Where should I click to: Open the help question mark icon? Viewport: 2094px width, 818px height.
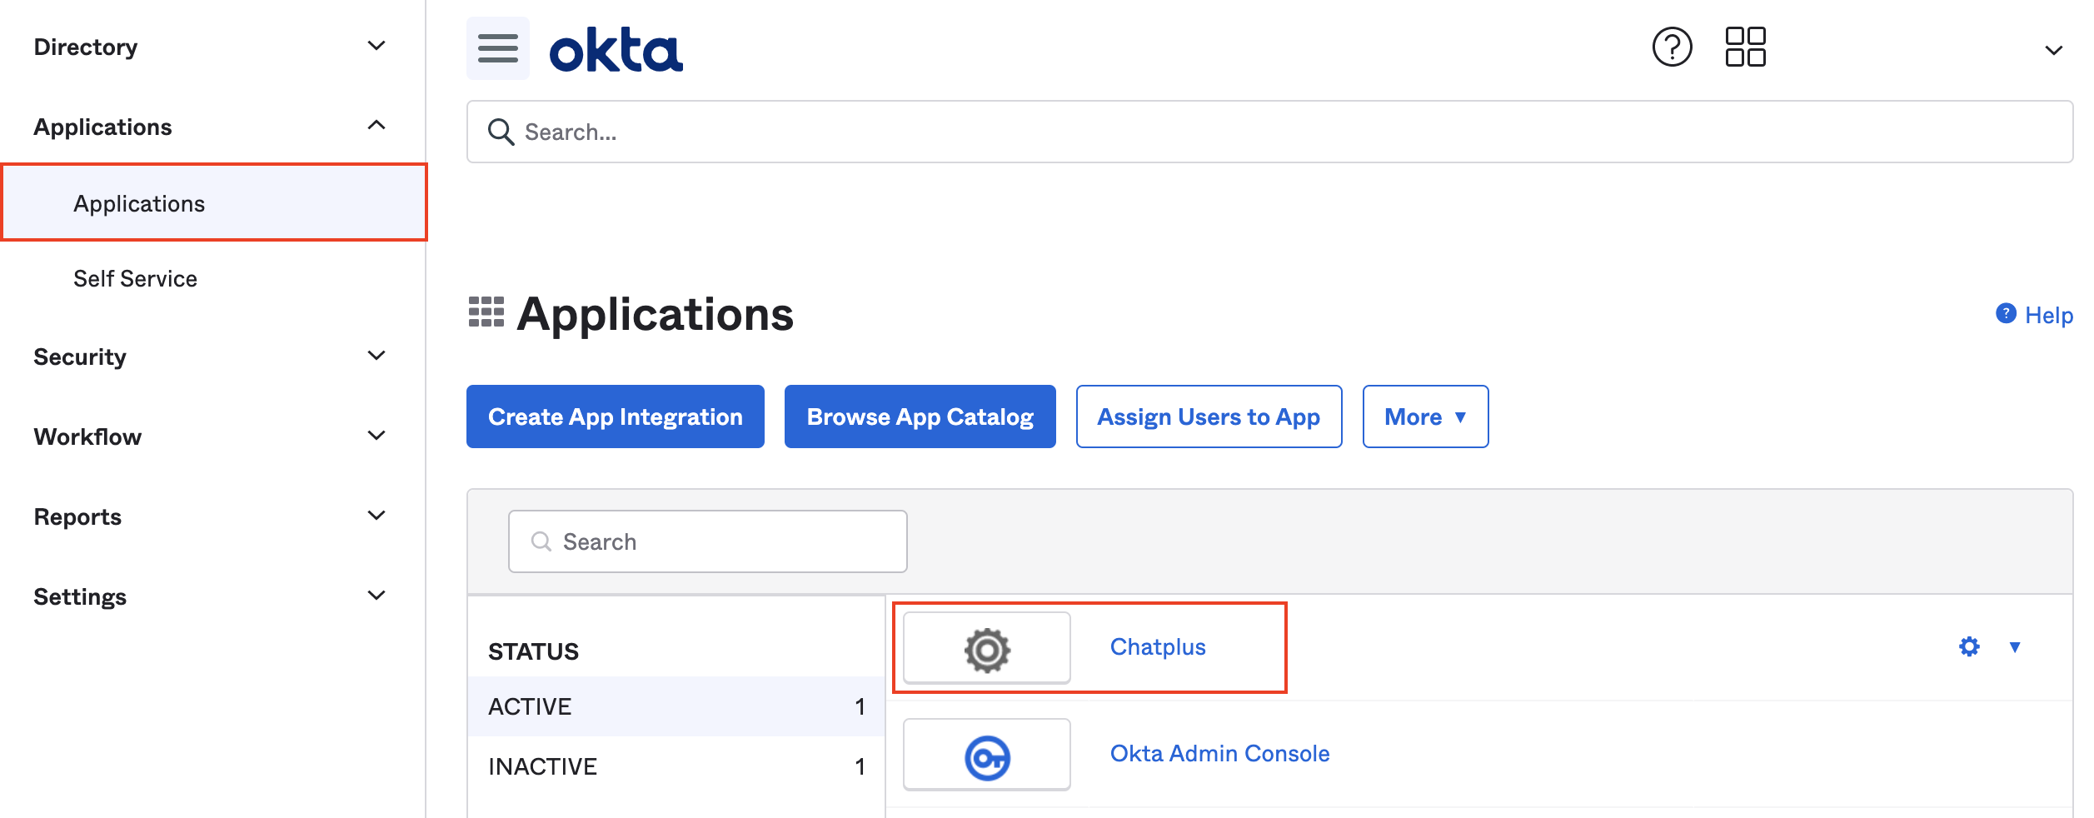coord(1672,47)
